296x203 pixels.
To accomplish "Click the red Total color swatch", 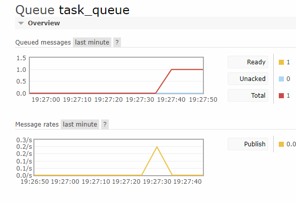I will coord(281,96).
